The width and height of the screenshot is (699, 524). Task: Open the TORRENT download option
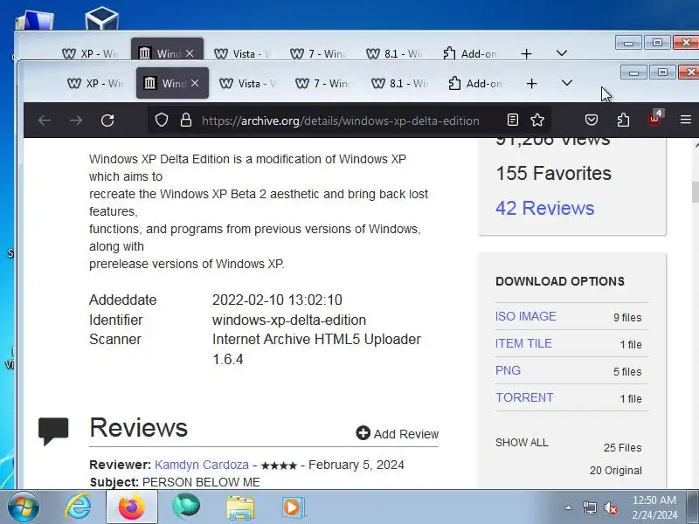[x=524, y=397]
